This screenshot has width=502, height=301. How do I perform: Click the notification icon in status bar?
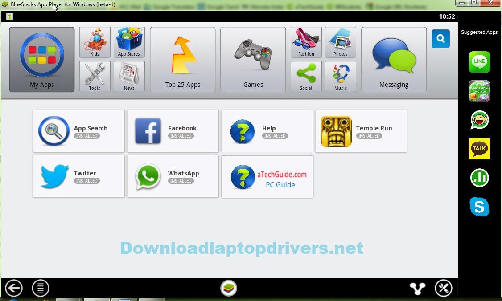(9, 16)
